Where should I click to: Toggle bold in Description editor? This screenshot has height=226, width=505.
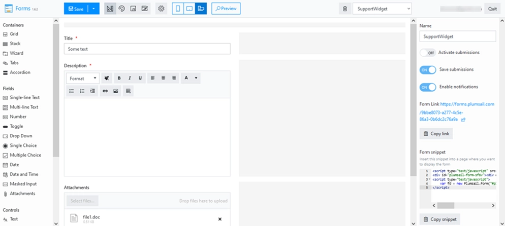click(119, 78)
